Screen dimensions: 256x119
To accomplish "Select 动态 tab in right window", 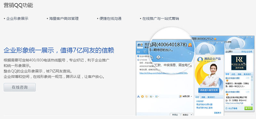I will click(x=234, y=74).
